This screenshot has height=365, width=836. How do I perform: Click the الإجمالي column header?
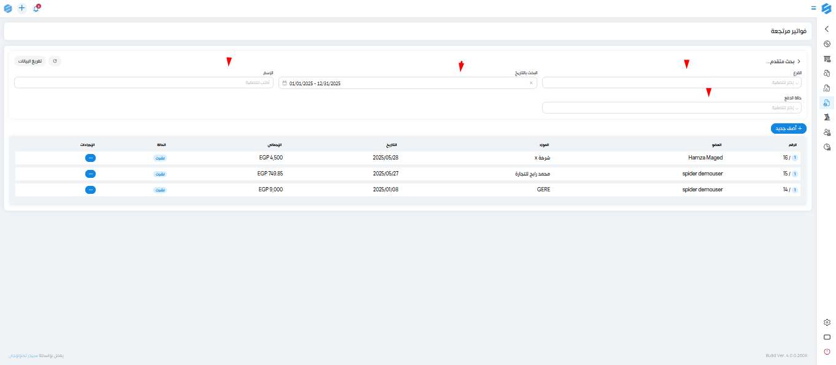(x=275, y=144)
